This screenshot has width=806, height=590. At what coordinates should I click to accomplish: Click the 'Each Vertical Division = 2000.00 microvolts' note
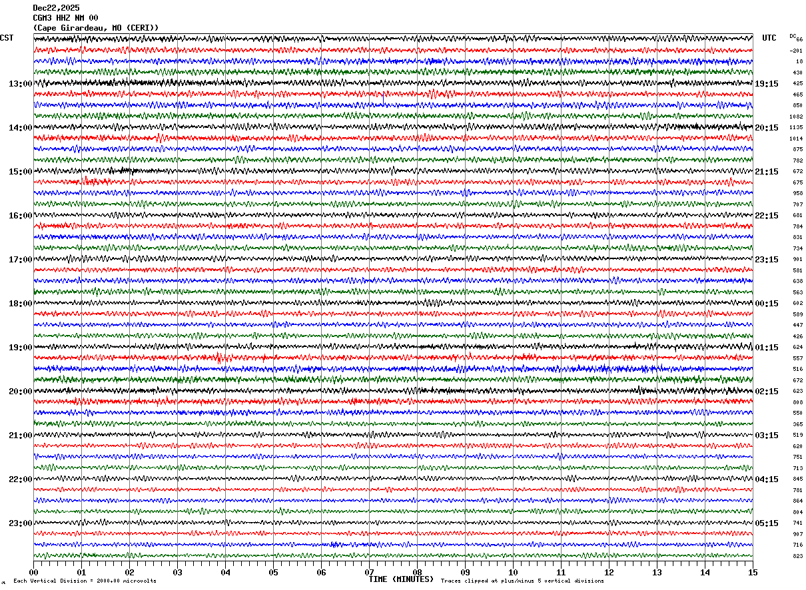point(85,581)
